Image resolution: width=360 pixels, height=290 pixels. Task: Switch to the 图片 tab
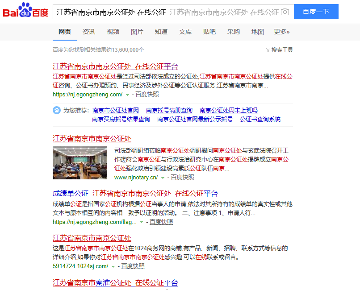tap(137, 32)
